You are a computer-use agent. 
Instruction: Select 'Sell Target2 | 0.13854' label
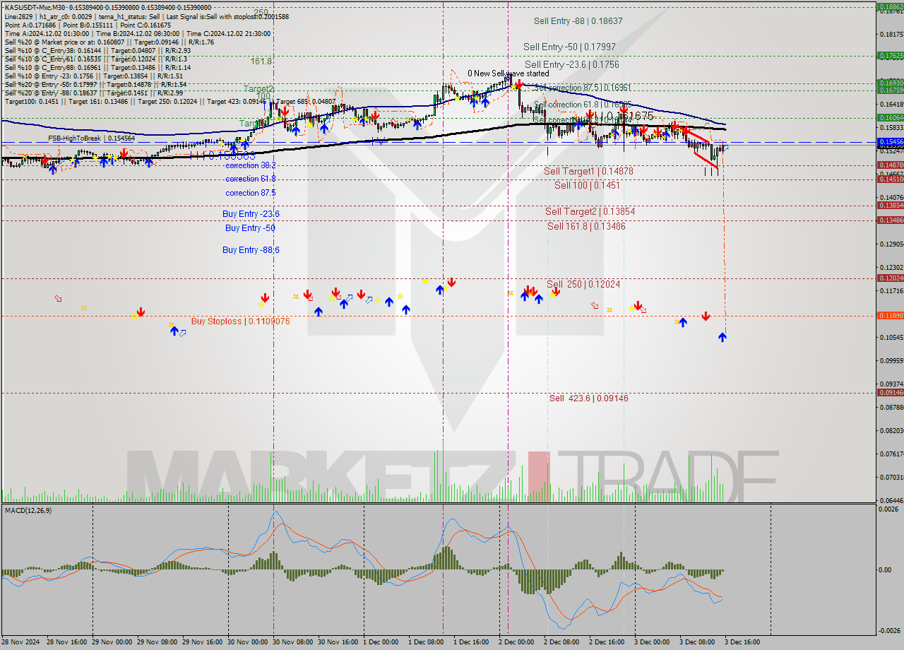point(590,211)
